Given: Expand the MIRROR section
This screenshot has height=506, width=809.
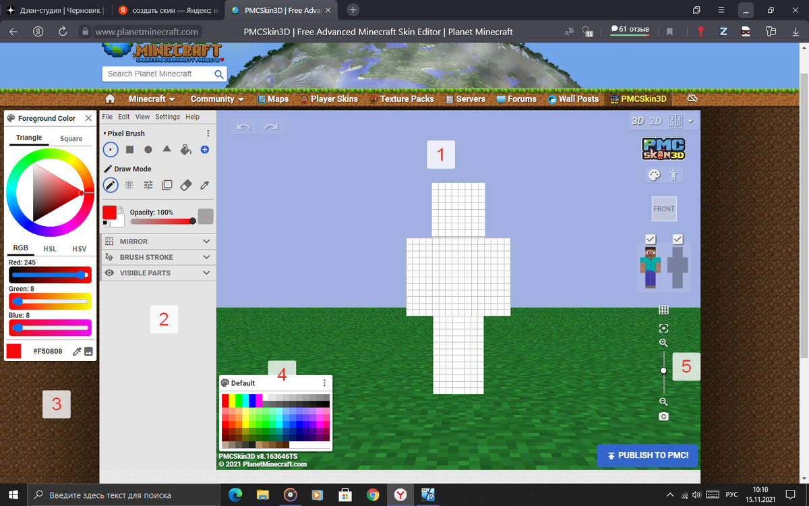Looking at the screenshot, I should pos(158,241).
